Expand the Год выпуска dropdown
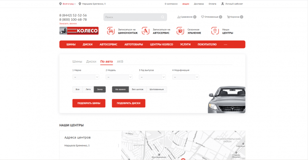 pyautogui.click(x=152, y=77)
